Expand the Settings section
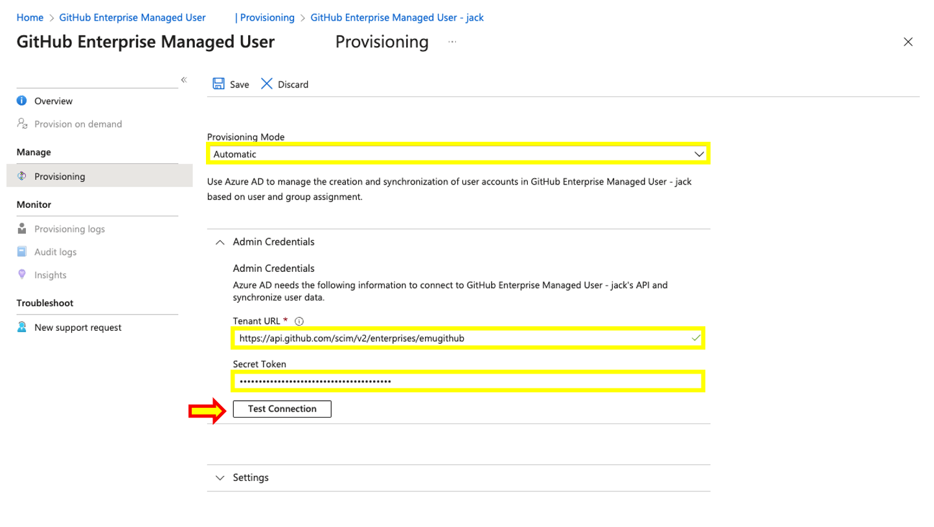The image size is (934, 527). (x=220, y=478)
